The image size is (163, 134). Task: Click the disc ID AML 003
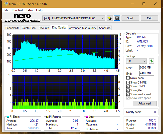pos(142,41)
